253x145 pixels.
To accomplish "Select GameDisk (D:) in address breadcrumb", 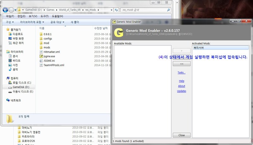I will click(x=34, y=10).
